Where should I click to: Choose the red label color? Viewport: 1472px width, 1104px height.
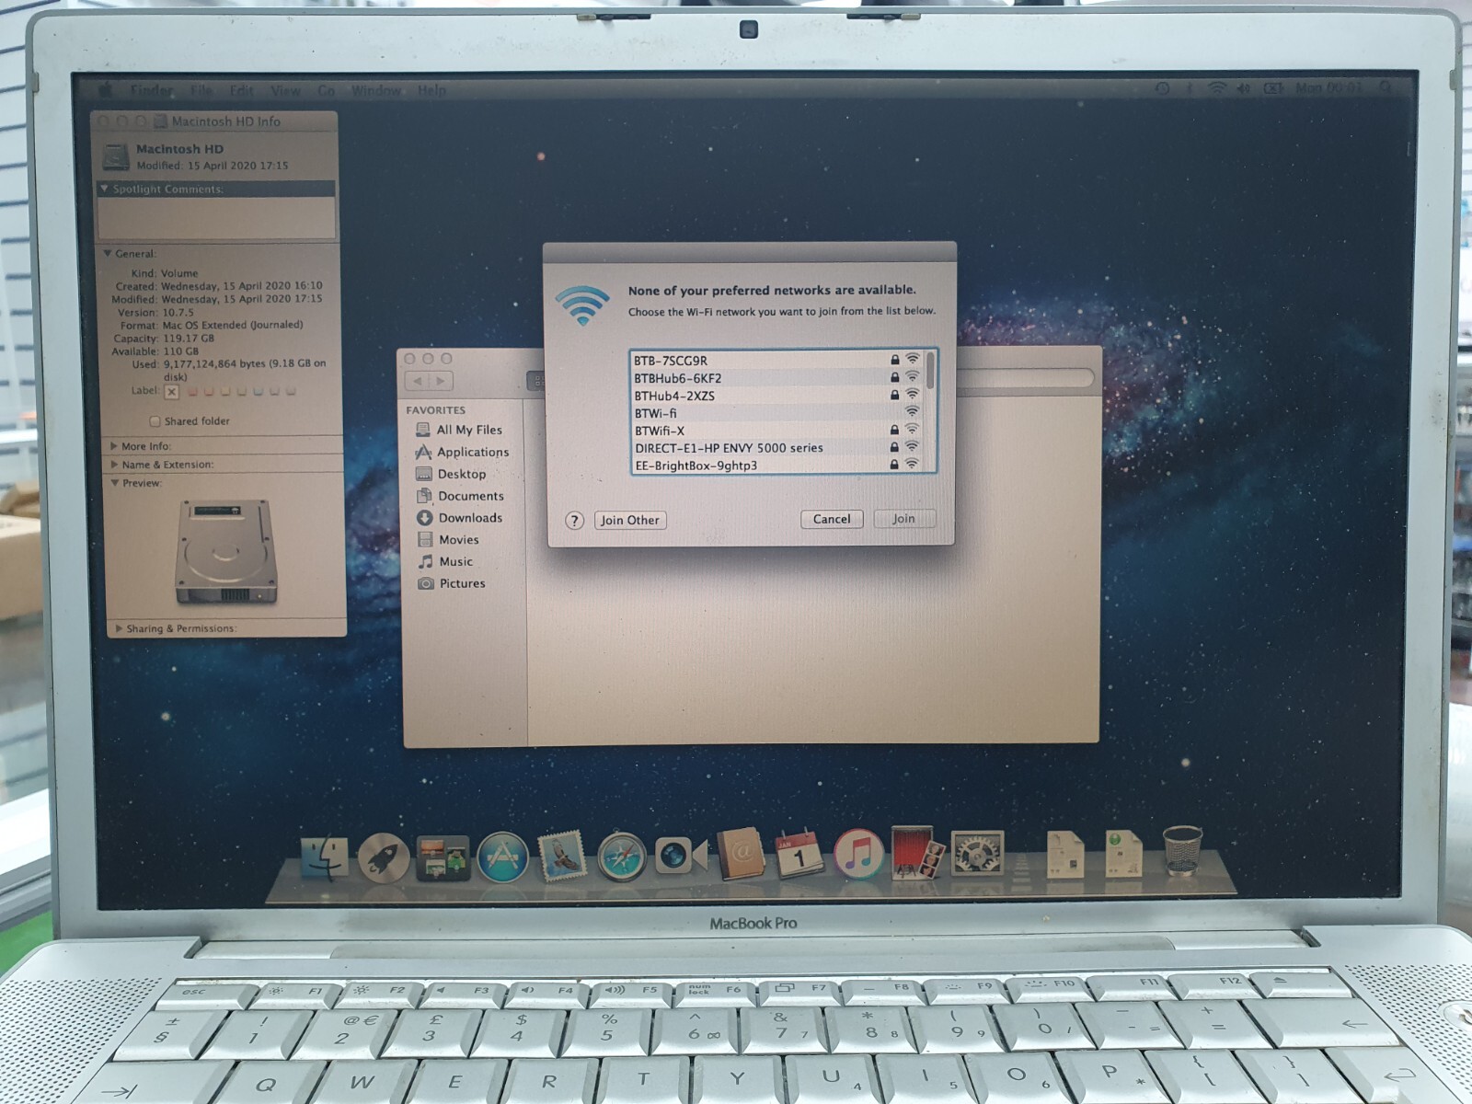[x=193, y=392]
